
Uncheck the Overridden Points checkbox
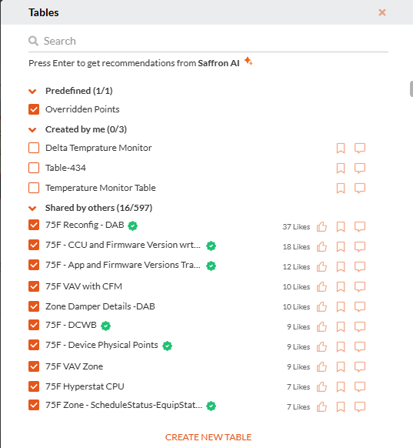click(34, 109)
